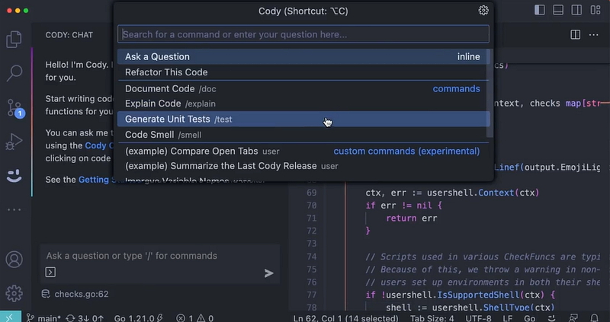Synchronize changes 3↓ 0↑ in status bar
The image size is (610, 322).
tap(85, 318)
